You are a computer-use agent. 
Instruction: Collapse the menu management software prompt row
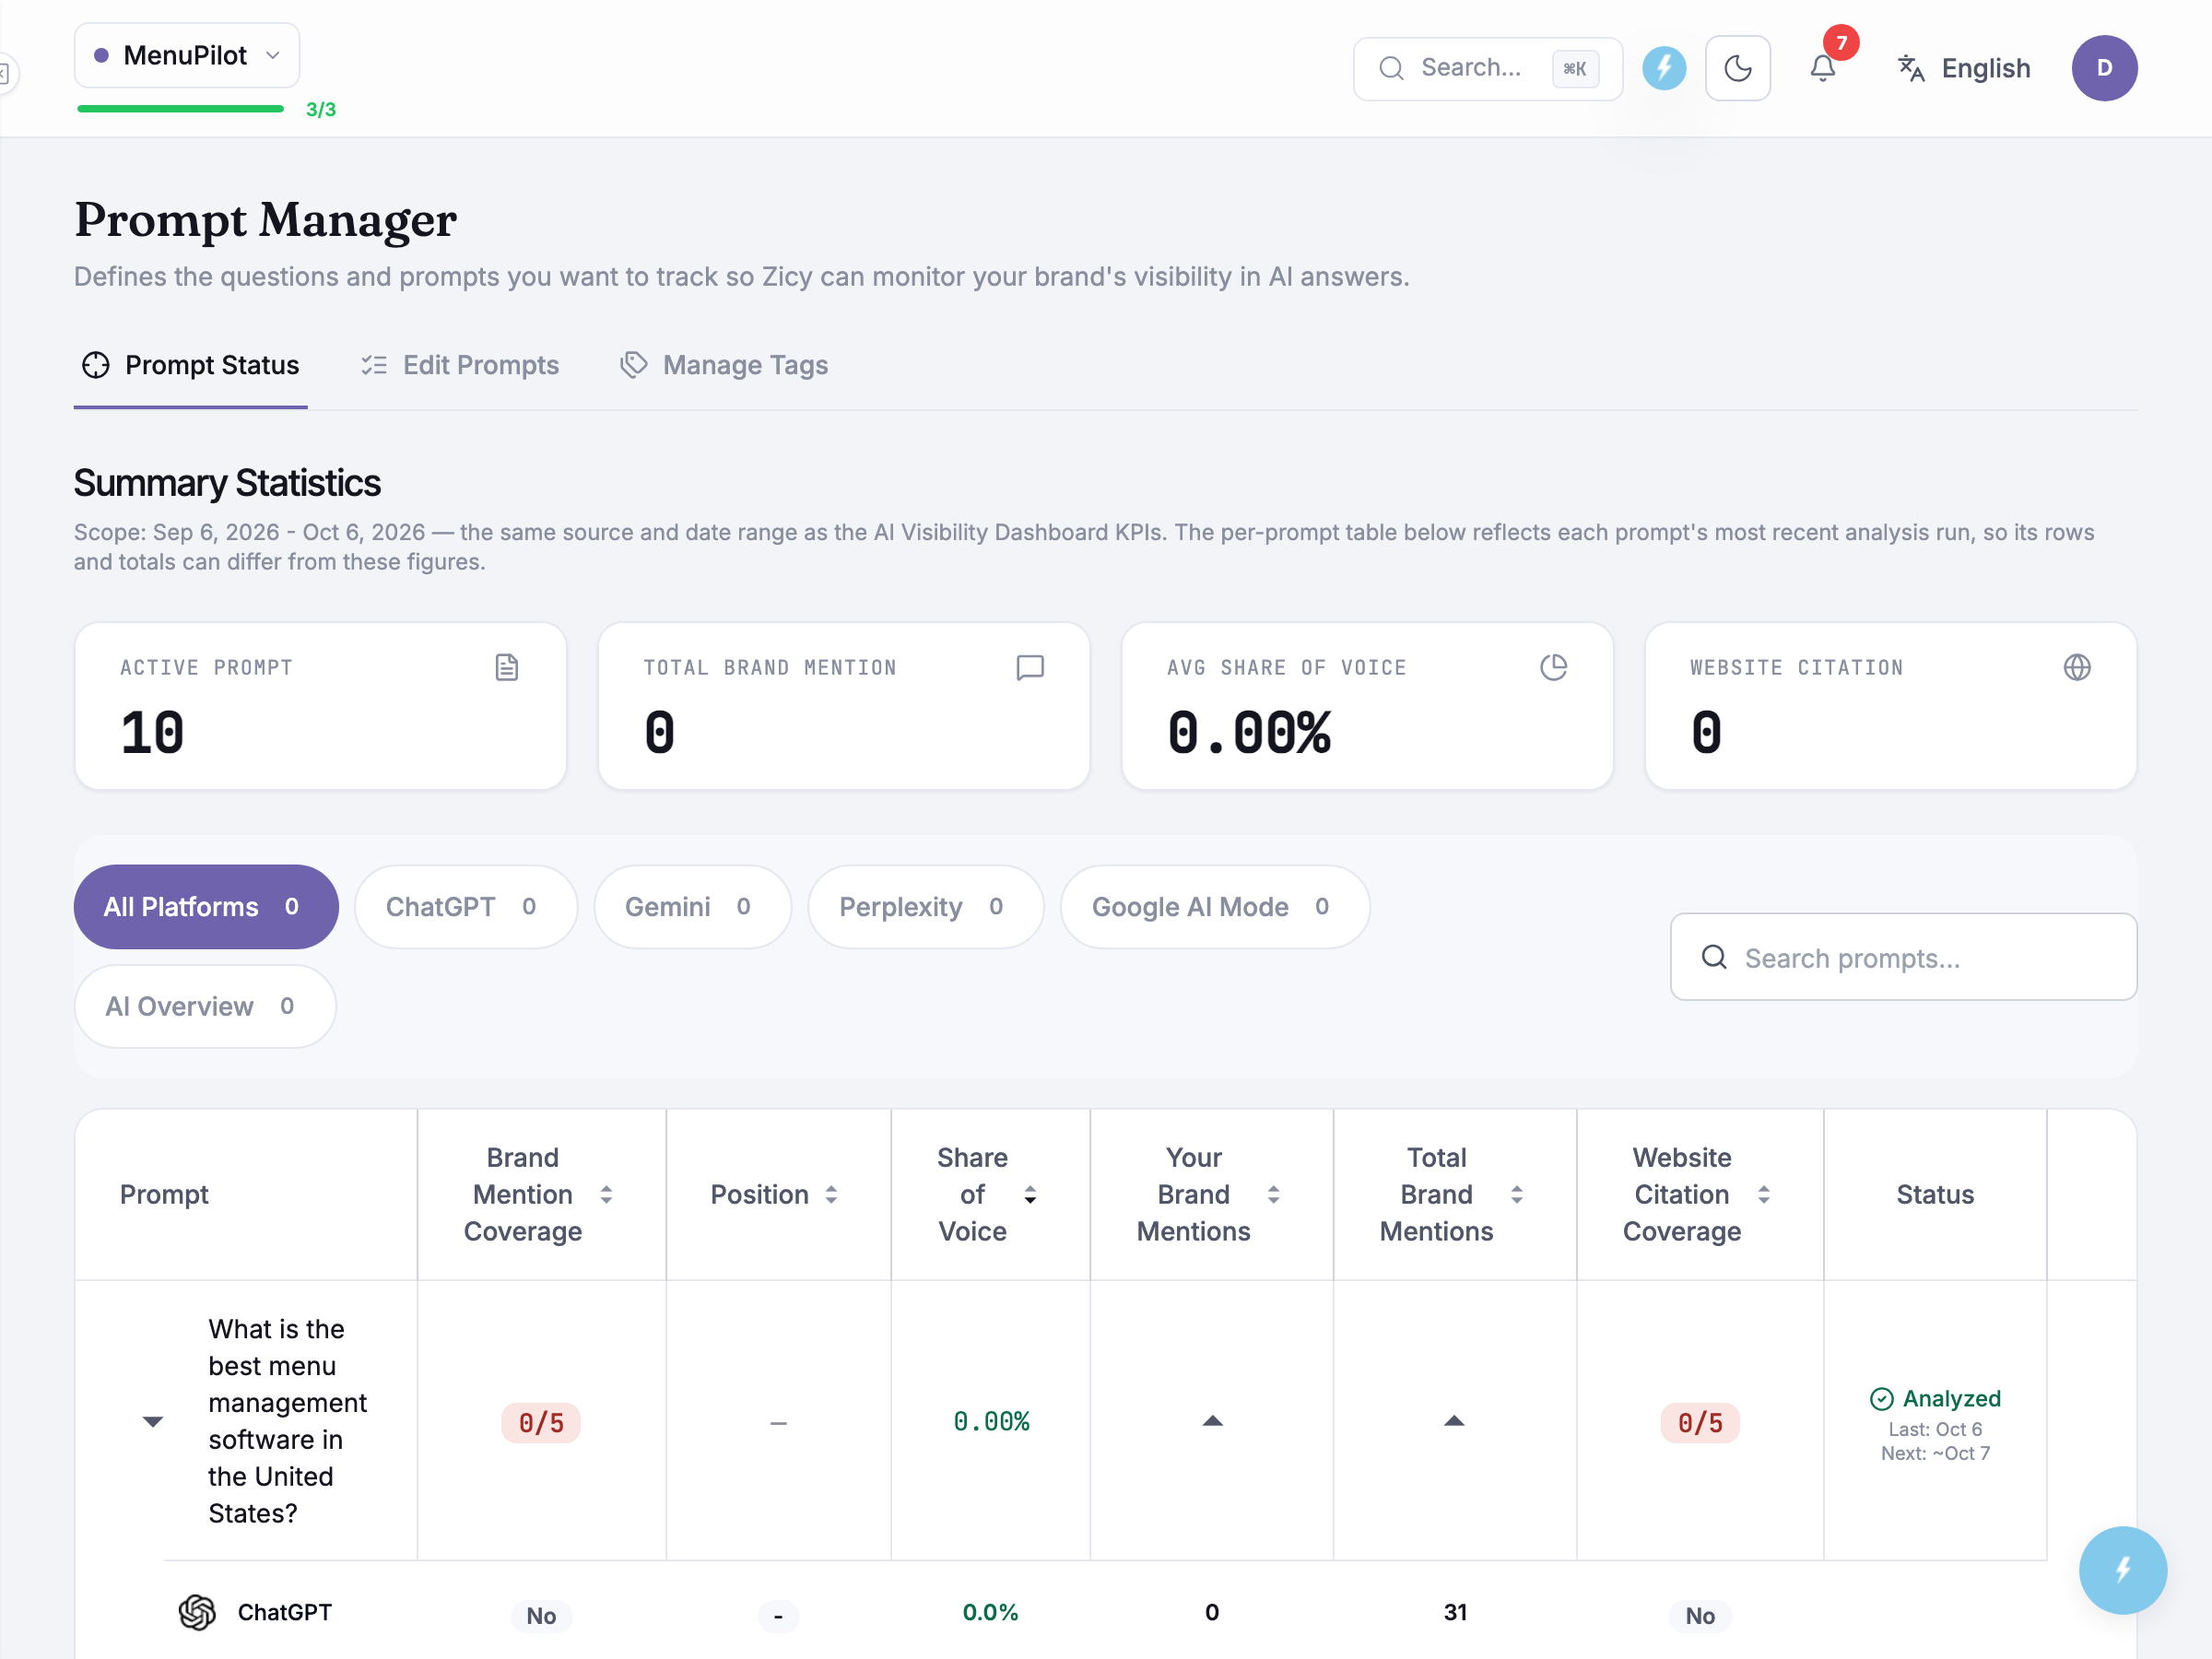(x=152, y=1421)
